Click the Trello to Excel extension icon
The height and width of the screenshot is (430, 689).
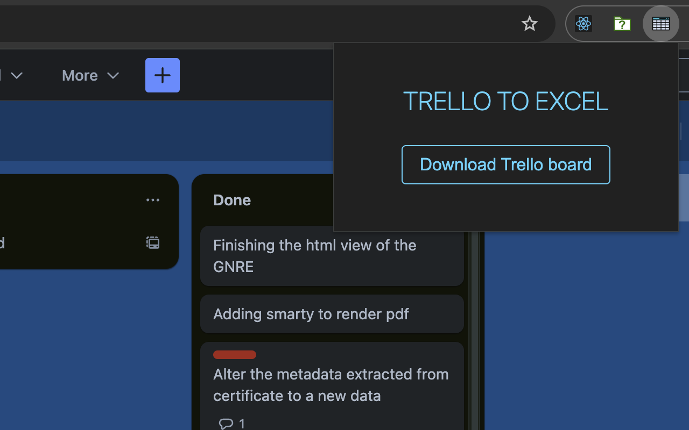661,24
